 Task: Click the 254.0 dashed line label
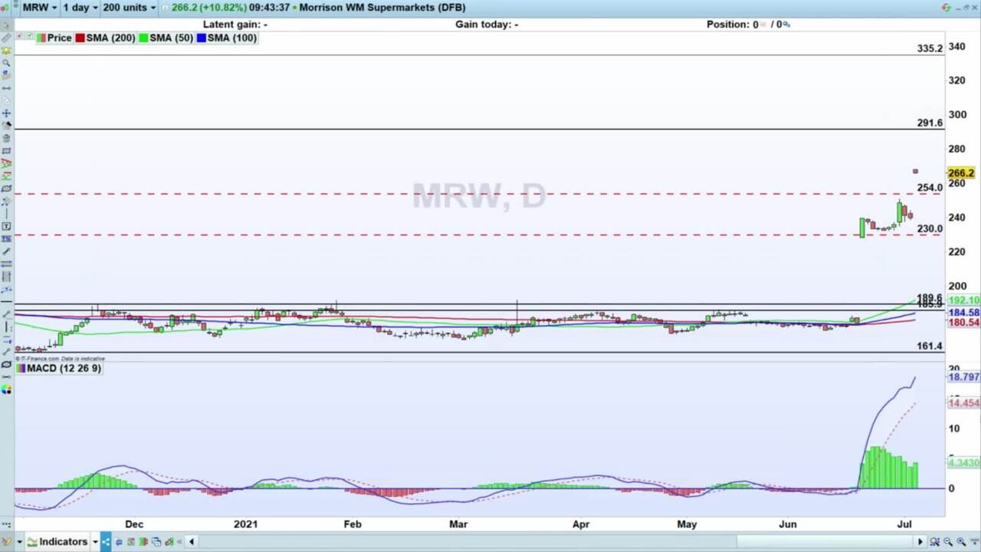pyautogui.click(x=930, y=188)
